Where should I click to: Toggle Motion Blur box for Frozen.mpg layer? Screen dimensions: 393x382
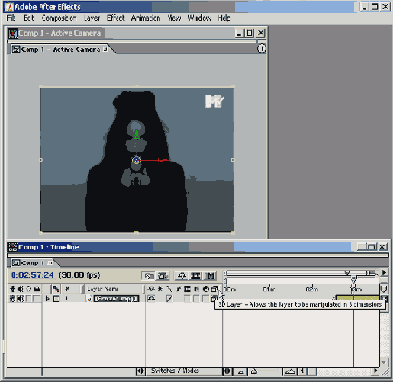coord(196,299)
